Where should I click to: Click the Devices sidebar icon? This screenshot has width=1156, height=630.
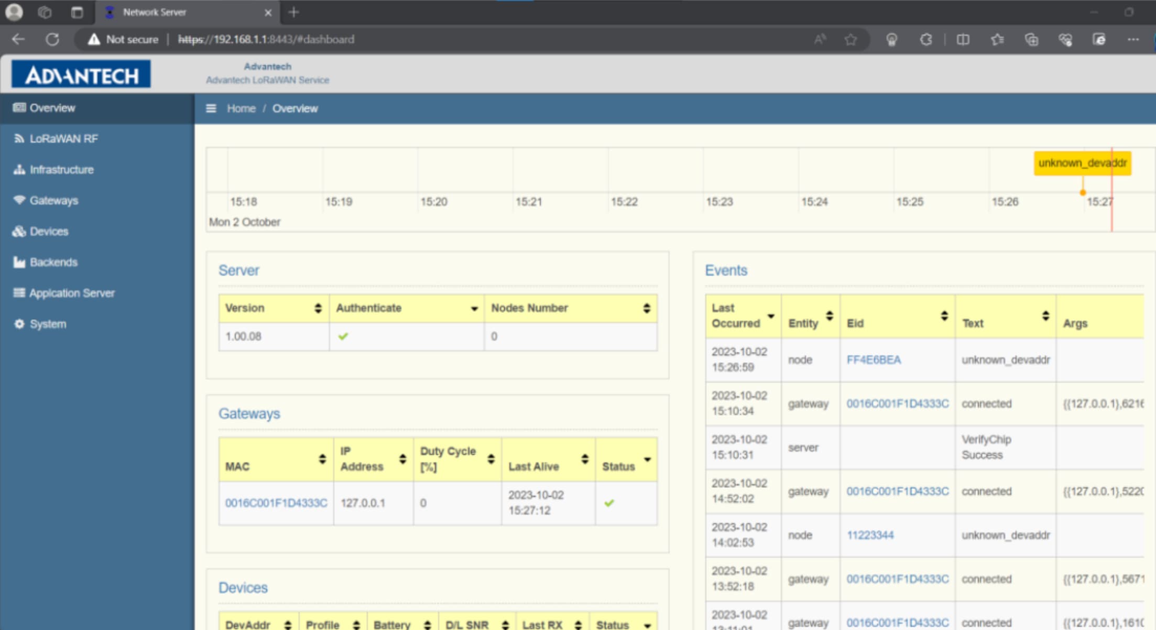[x=19, y=231]
